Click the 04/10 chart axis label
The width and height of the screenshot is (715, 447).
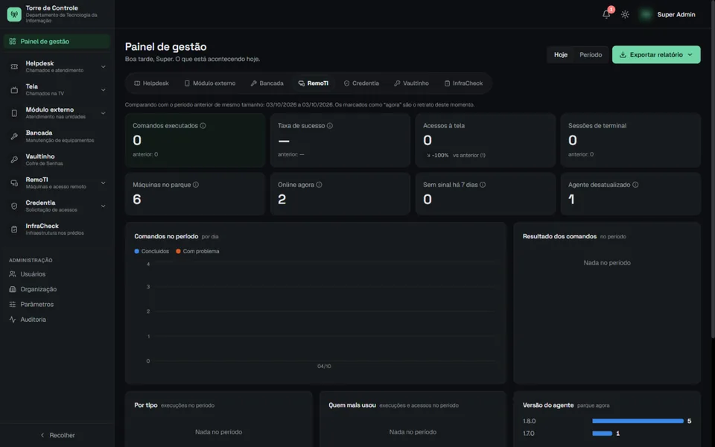(x=324, y=367)
